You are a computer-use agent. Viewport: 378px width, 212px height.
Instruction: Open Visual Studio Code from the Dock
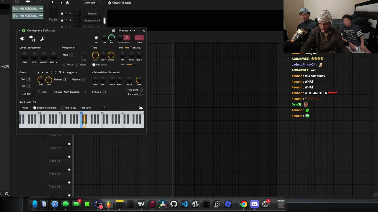pos(185,204)
